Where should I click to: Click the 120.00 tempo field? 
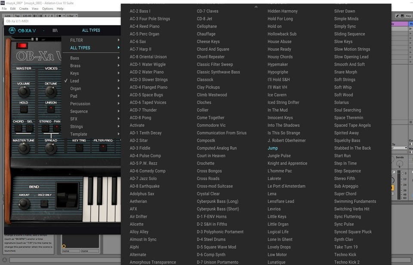pyautogui.click(x=27, y=16)
